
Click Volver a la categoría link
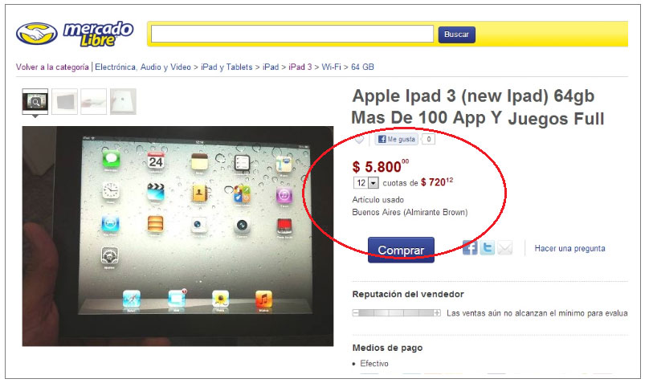[x=52, y=67]
